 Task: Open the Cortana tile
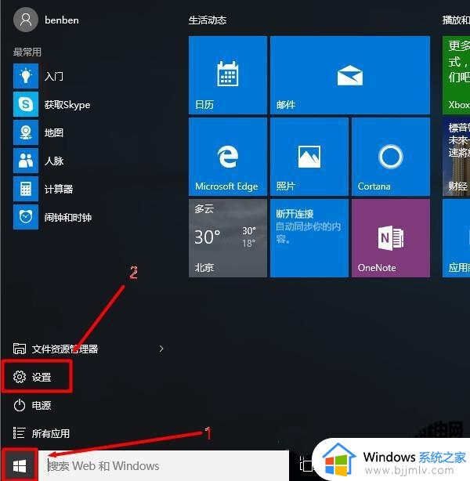click(x=391, y=157)
